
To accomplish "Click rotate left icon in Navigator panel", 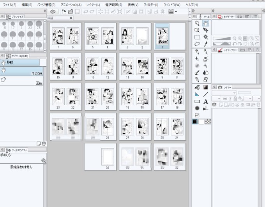I will click(x=235, y=44).
